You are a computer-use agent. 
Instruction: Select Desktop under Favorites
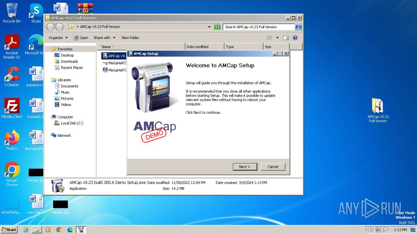tap(67, 55)
